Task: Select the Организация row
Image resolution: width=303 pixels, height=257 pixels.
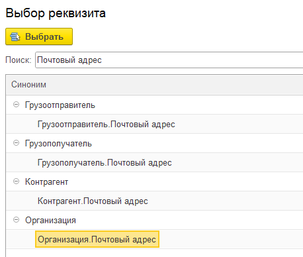Action: [x=154, y=220]
